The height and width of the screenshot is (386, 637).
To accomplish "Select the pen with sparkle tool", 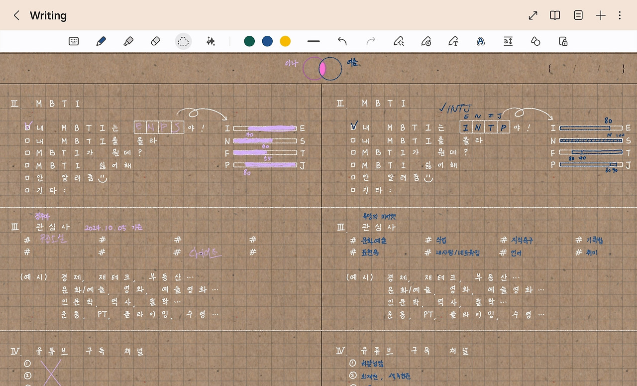I will [398, 41].
